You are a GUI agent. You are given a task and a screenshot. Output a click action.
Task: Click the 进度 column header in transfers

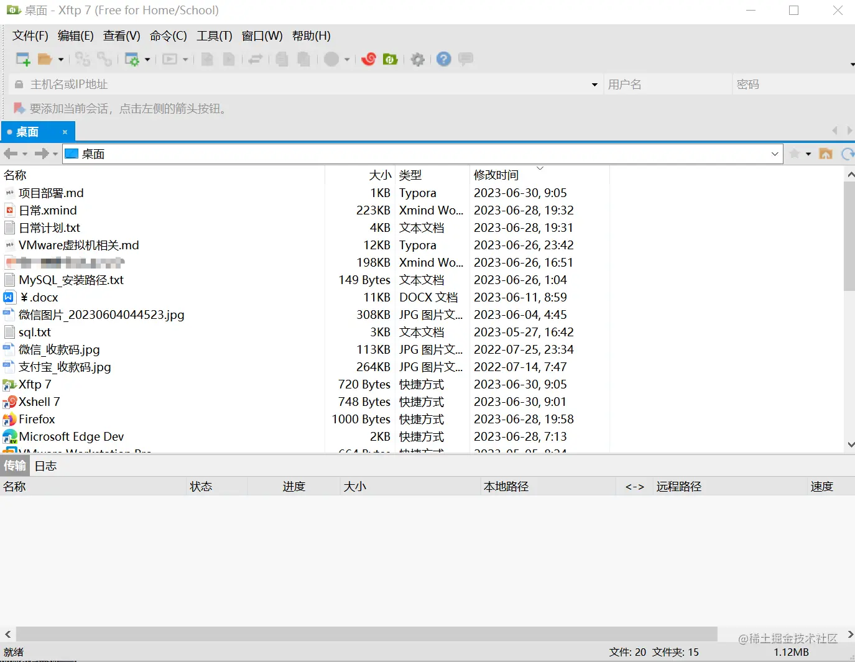click(x=294, y=487)
